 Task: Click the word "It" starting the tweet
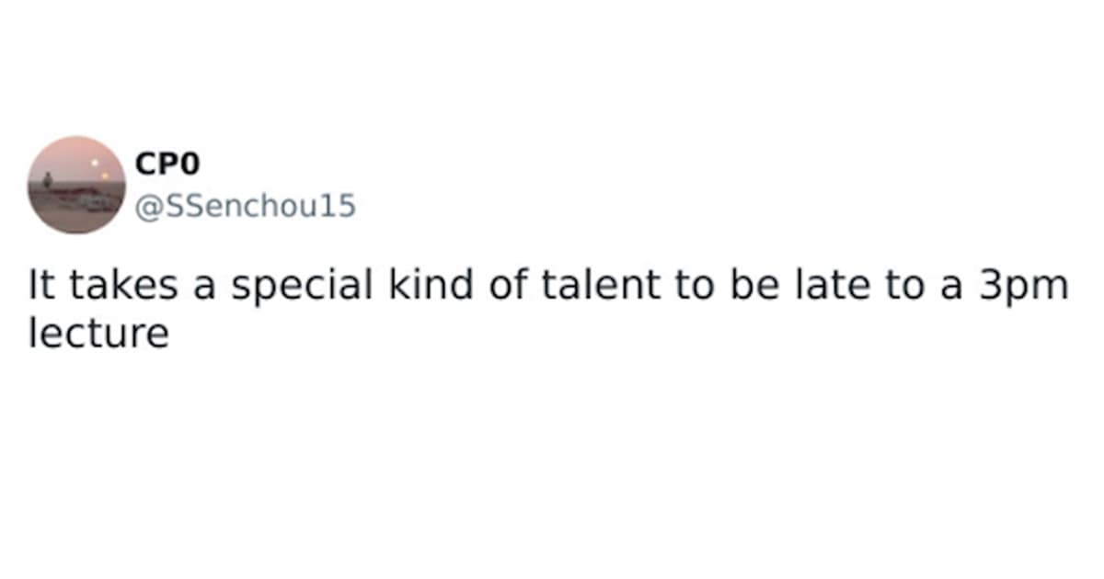[x=39, y=287]
